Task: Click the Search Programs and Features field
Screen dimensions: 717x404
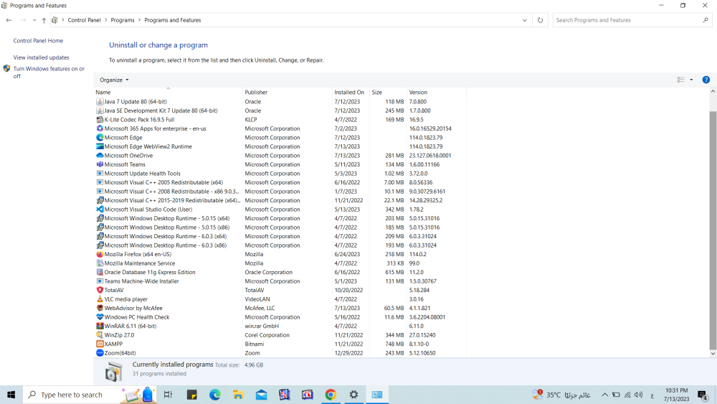Action: click(627, 20)
